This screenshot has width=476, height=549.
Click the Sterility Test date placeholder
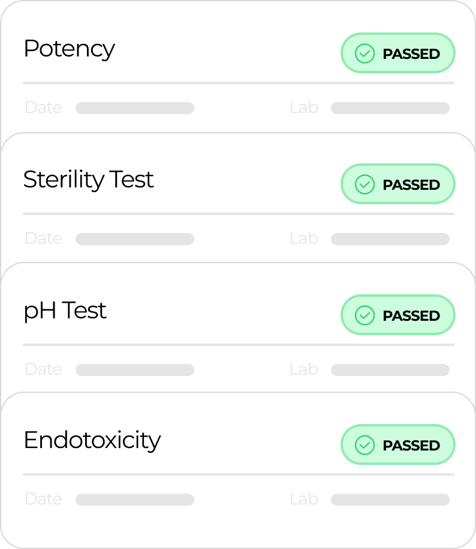[135, 239]
